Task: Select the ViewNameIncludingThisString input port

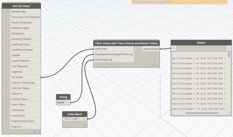Action: [x=114, y=54]
